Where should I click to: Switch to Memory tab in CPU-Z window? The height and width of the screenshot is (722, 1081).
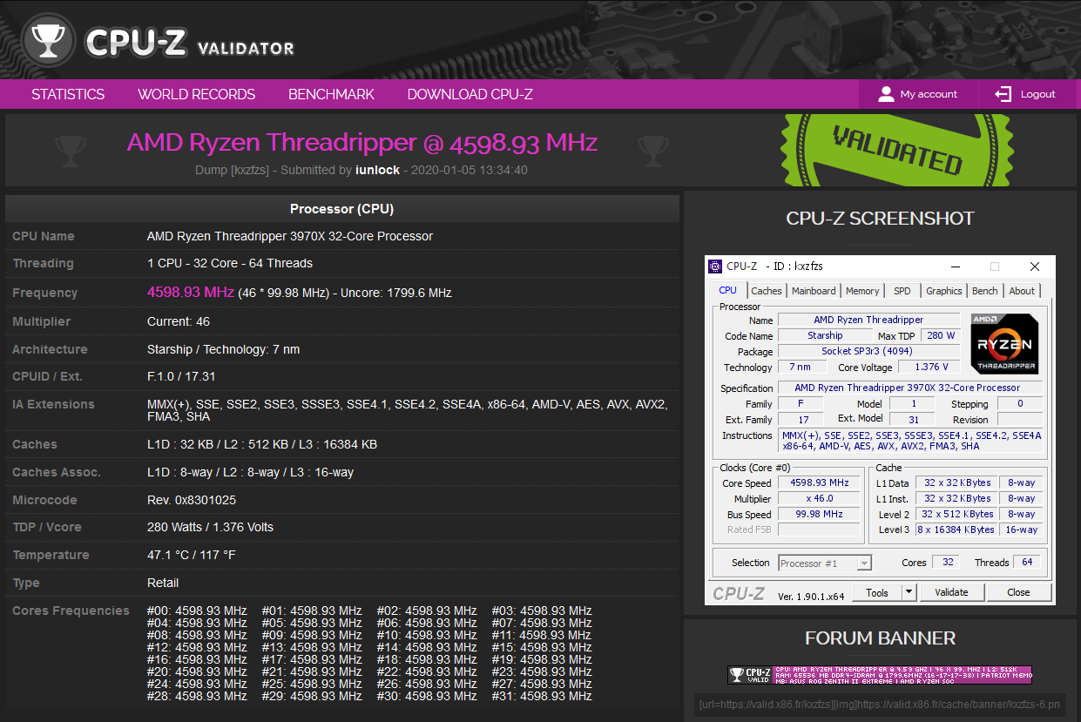point(862,291)
